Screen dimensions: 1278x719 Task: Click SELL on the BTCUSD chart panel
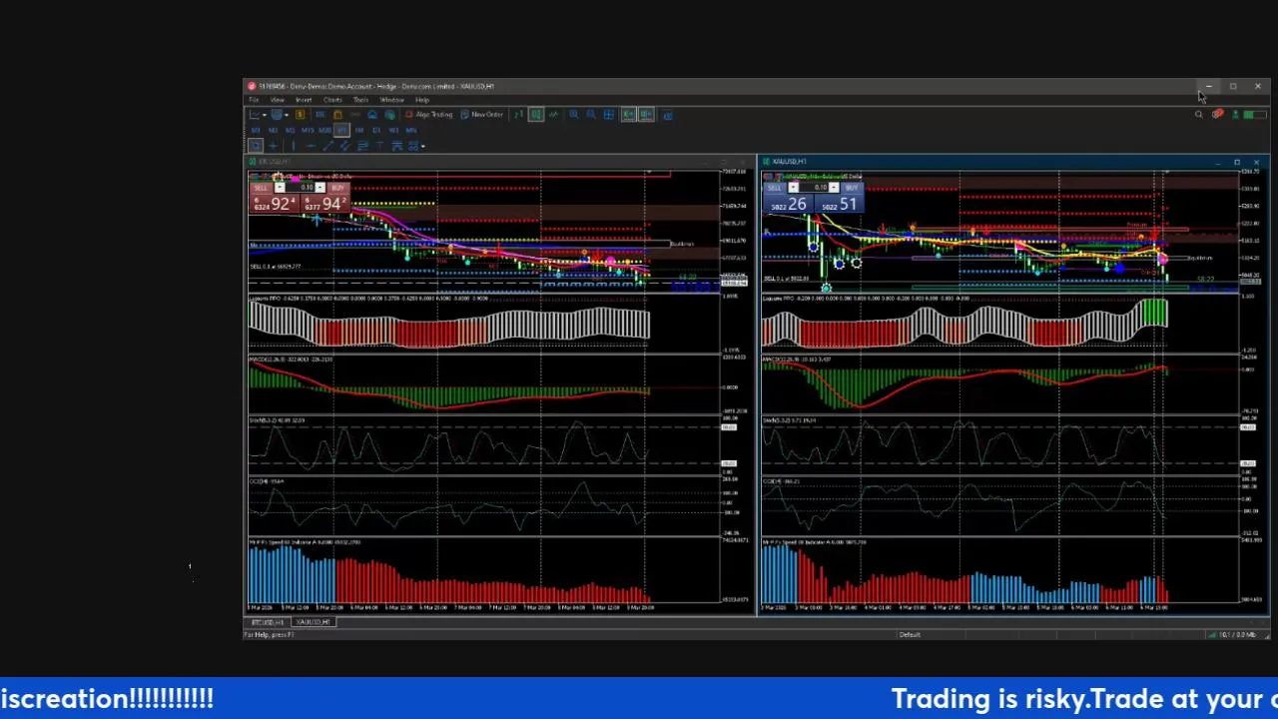(x=261, y=188)
